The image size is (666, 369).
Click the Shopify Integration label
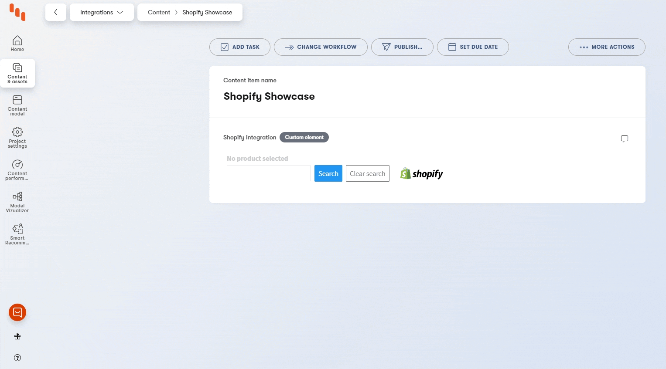[x=249, y=137]
